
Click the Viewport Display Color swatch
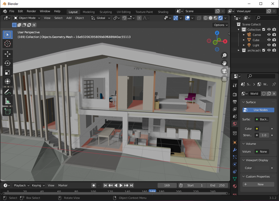point(262,168)
